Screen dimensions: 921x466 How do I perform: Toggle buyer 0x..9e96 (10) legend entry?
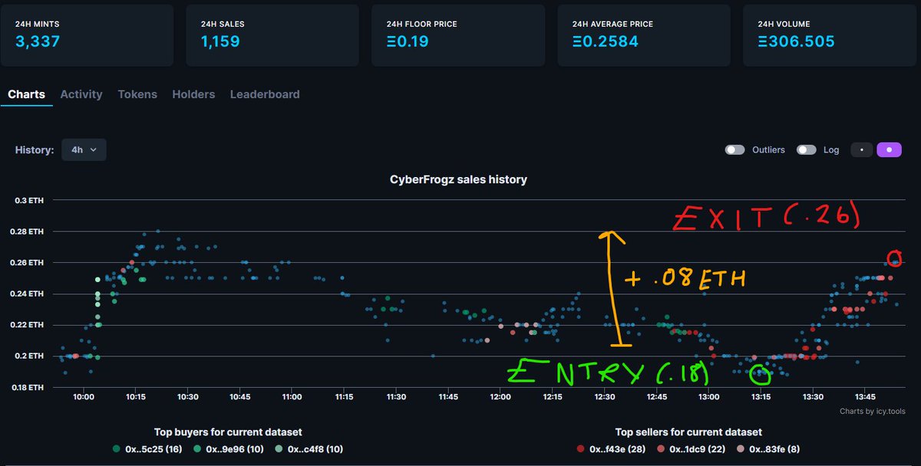229,449
